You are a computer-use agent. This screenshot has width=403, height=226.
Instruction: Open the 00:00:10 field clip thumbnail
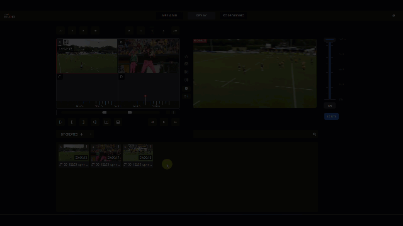[74, 153]
